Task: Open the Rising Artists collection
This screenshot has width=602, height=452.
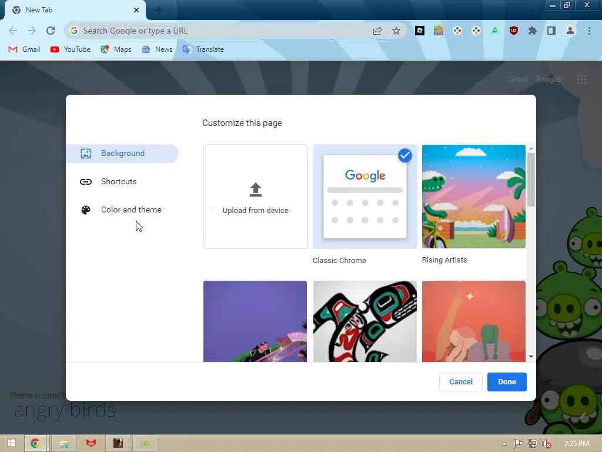Action: (x=473, y=197)
